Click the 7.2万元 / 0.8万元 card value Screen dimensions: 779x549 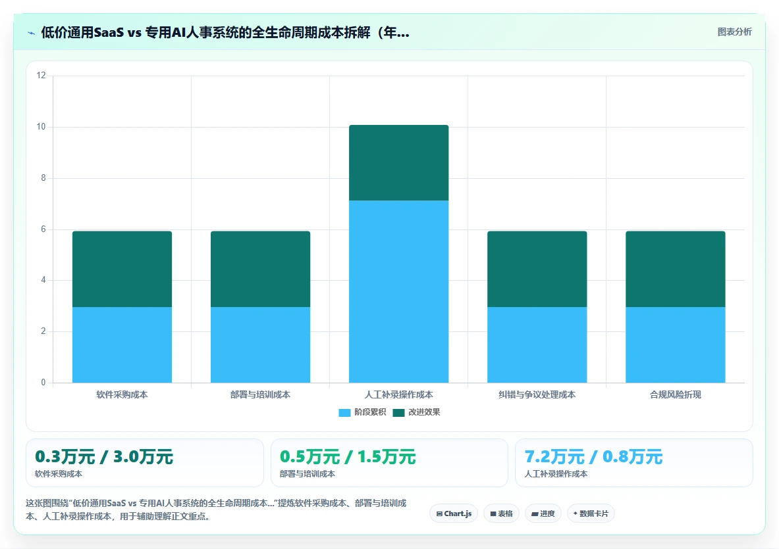pos(594,456)
